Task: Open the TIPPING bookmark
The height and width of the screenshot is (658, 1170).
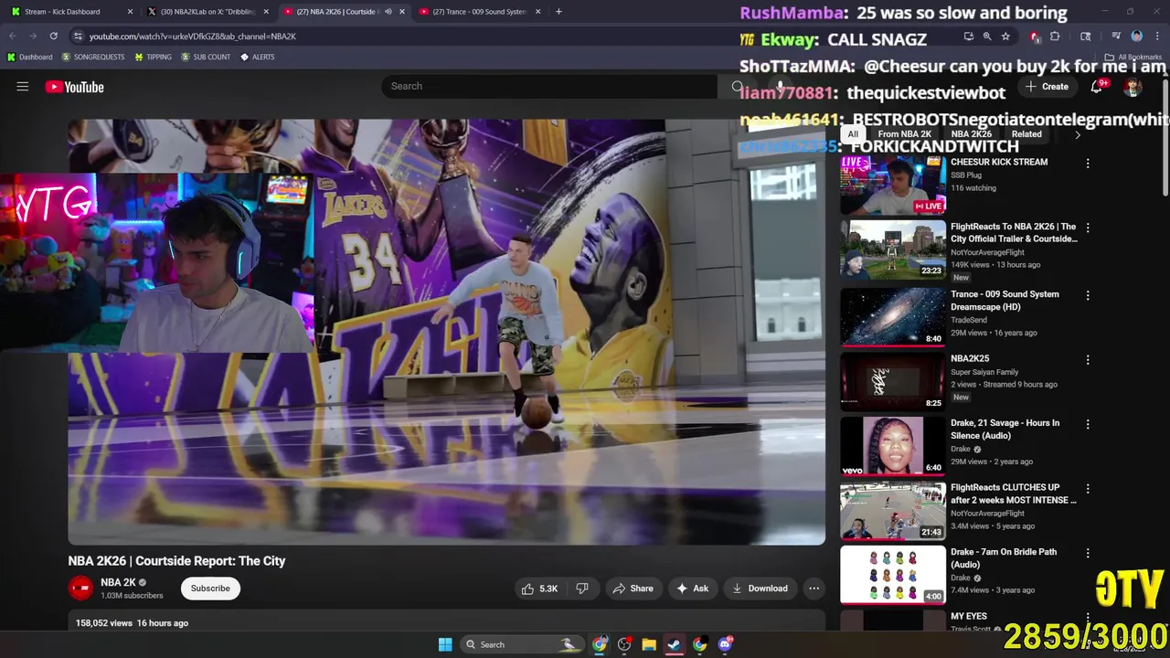Action: (153, 57)
